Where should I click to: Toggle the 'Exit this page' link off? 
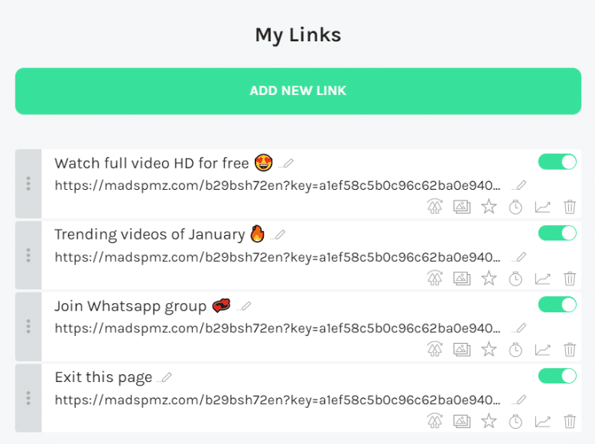tap(557, 376)
